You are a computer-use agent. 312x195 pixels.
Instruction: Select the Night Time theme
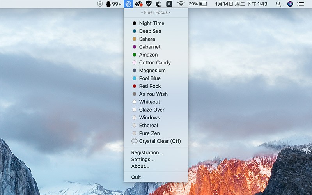coord(156,23)
